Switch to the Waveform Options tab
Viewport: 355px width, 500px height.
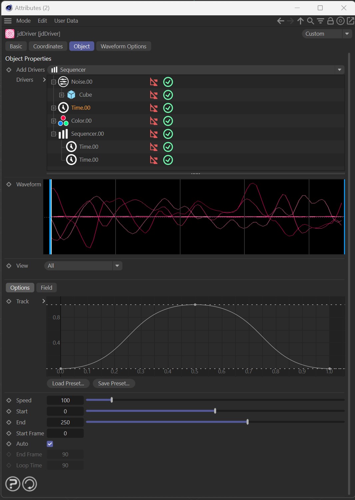[123, 46]
